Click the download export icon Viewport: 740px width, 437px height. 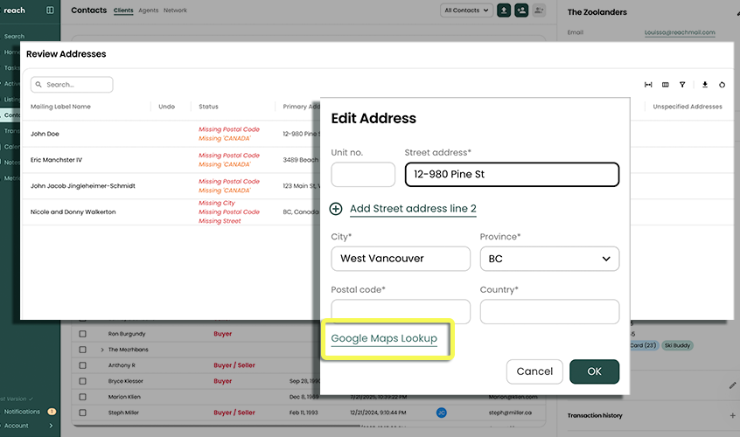705,85
